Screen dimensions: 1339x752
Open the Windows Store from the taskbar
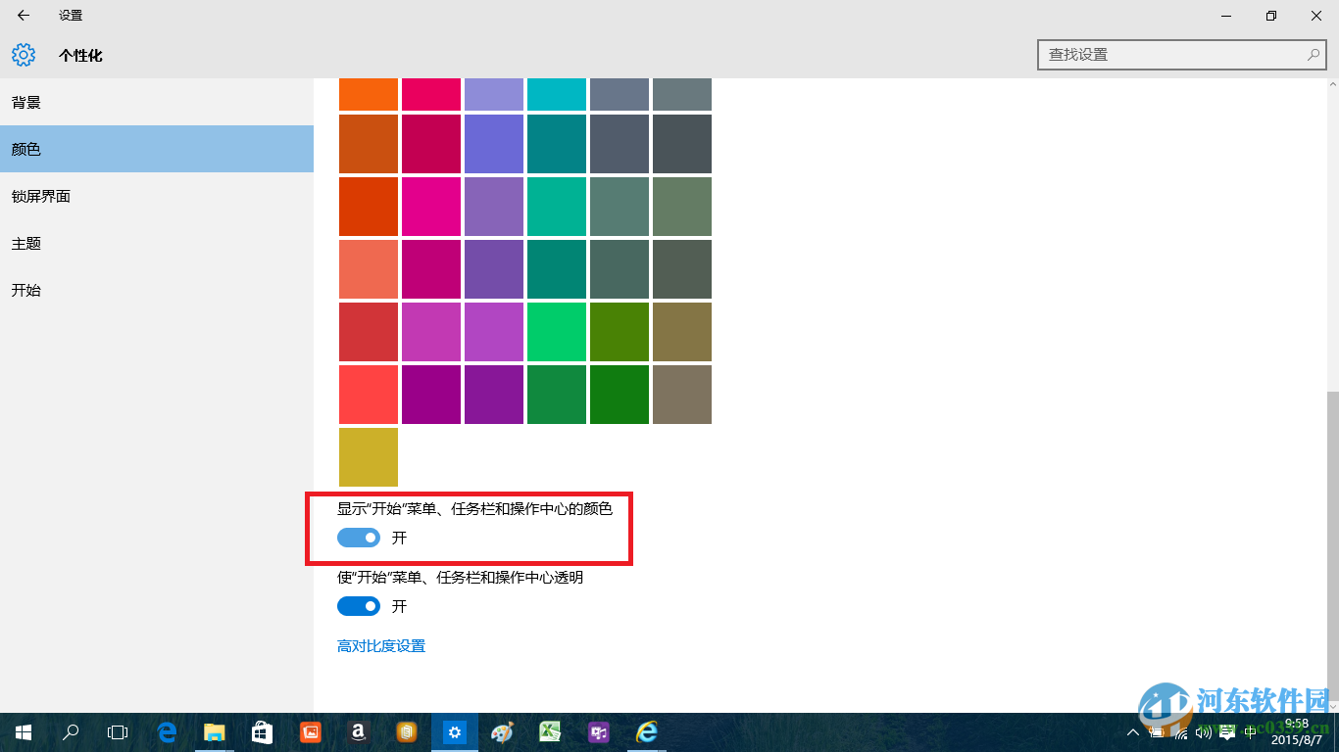262,731
